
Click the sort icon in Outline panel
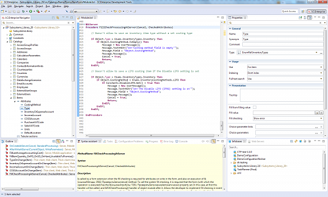[63, 141]
